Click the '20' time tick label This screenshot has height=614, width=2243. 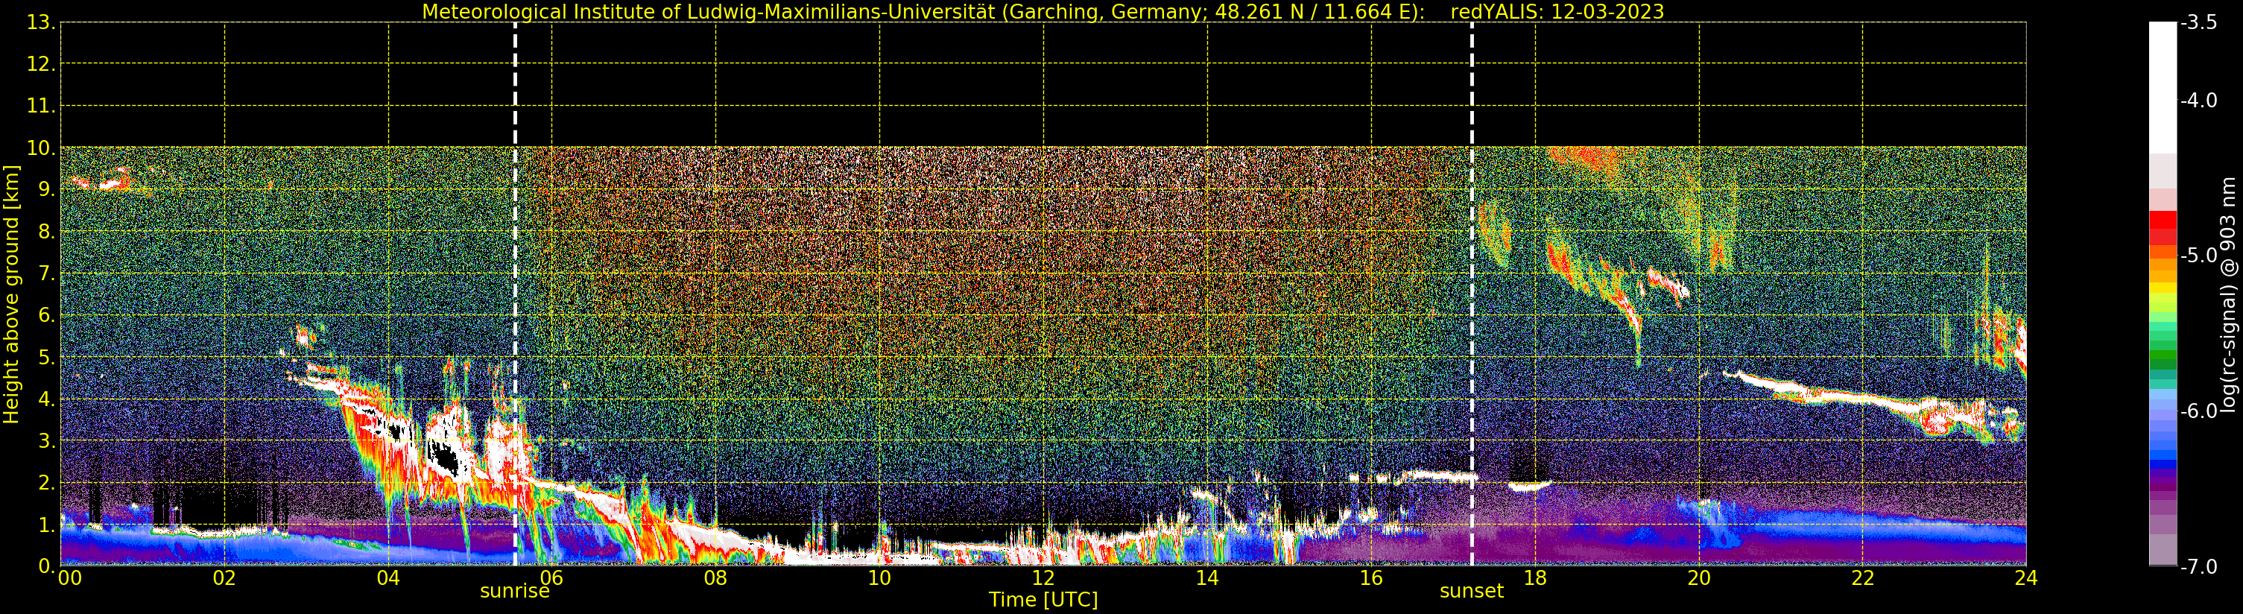[x=1699, y=578]
